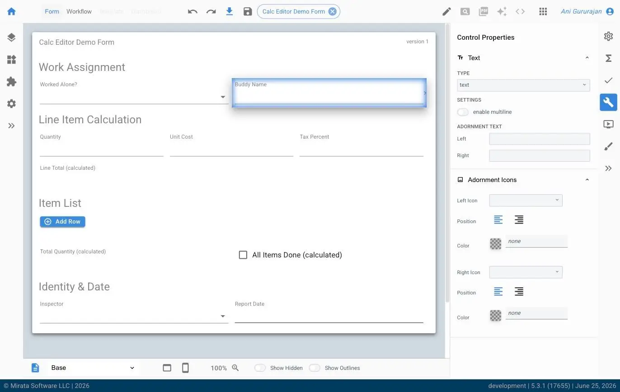Click the Tax Percent input field

[x=362, y=149]
